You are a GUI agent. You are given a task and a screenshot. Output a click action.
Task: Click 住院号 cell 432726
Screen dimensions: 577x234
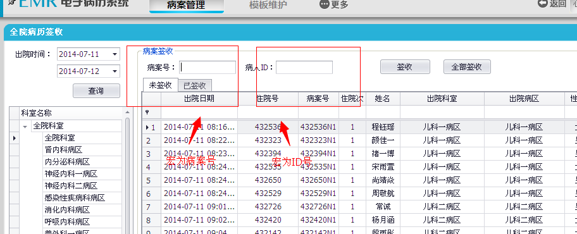268,207
